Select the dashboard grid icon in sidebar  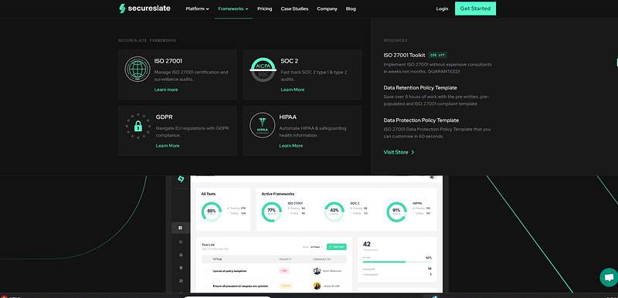[x=181, y=228]
